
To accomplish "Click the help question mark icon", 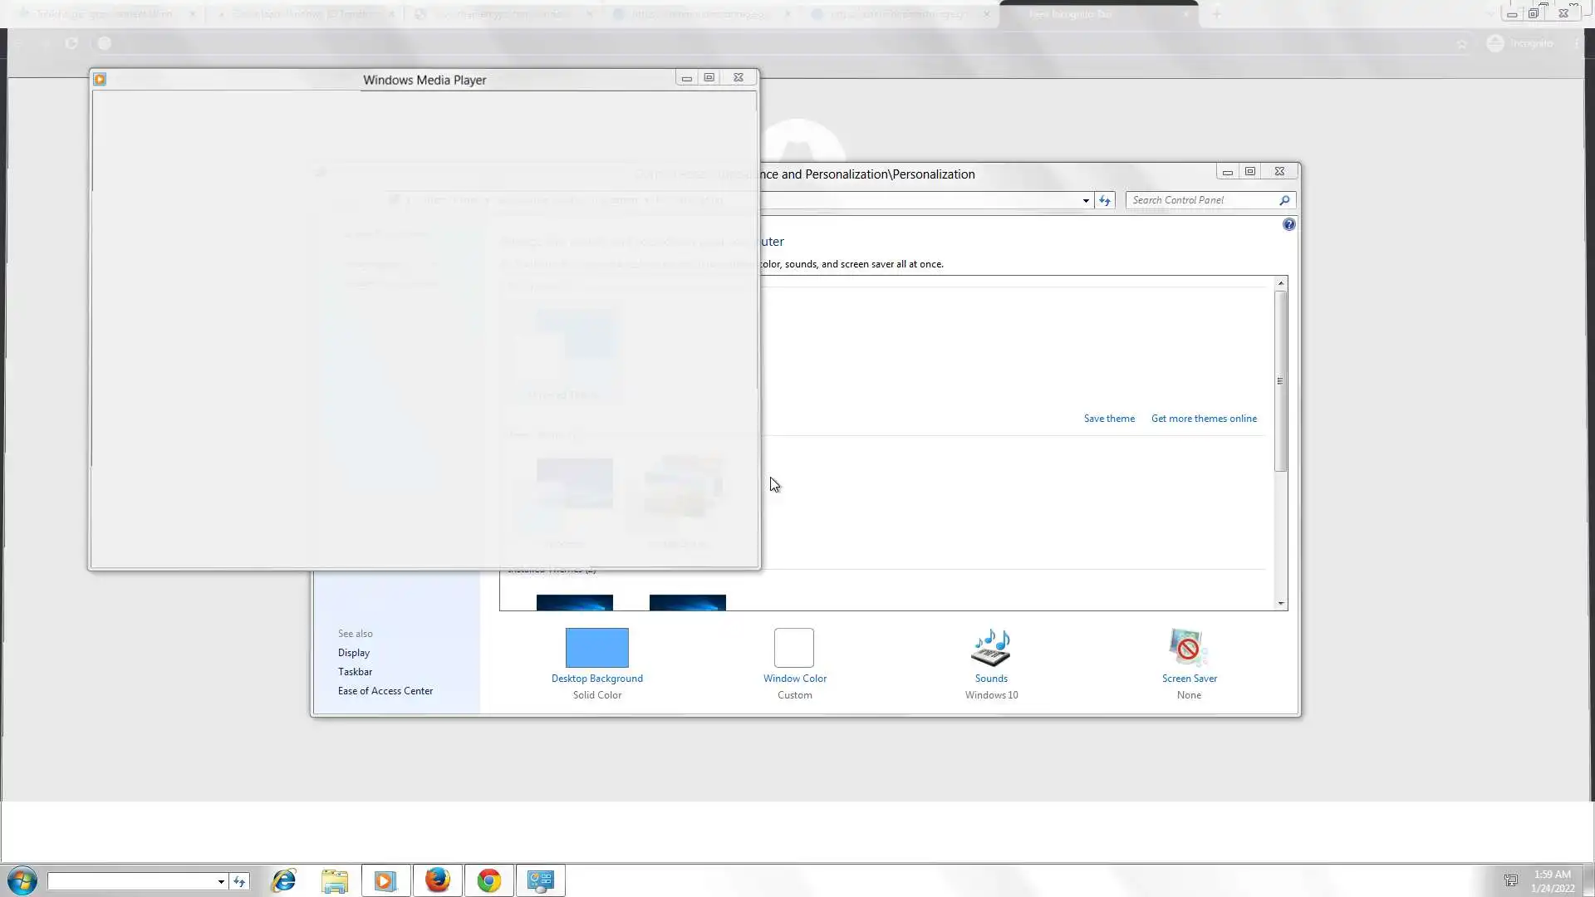I will 1288,224.
